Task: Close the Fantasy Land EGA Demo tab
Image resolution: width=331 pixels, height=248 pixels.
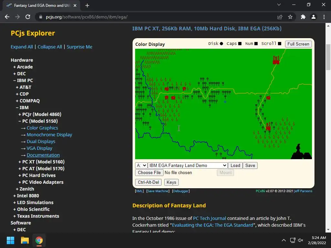Action: pos(75,5)
